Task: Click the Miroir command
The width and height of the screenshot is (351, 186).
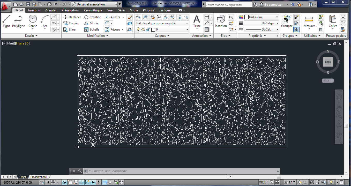Action: [91, 23]
